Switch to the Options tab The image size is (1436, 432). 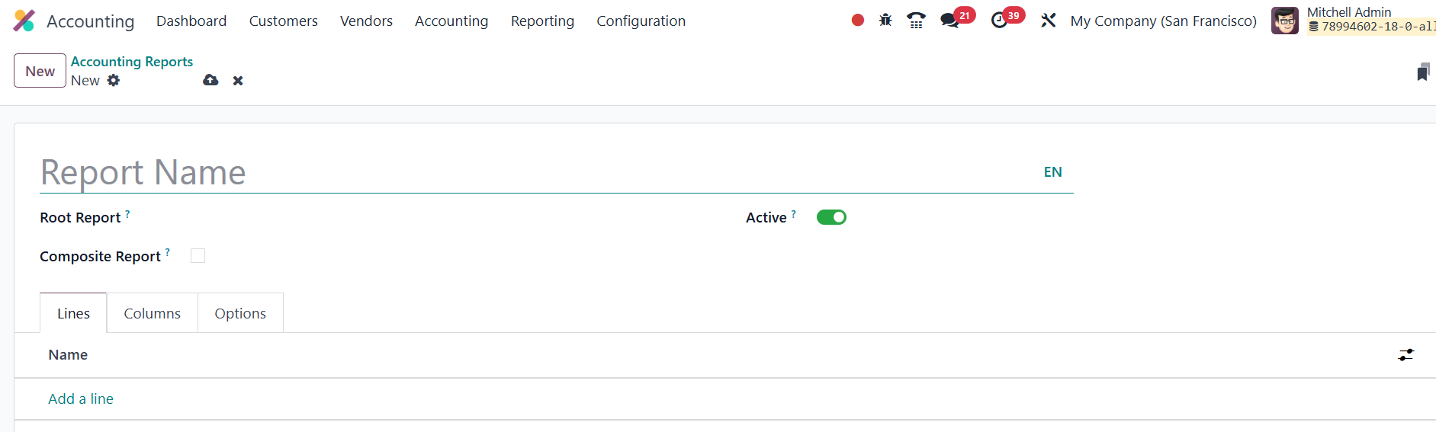240,313
